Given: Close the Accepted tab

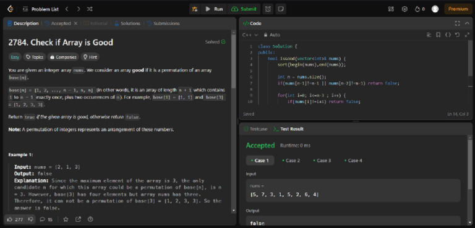Looking at the screenshot, I should pyautogui.click(x=75, y=23).
